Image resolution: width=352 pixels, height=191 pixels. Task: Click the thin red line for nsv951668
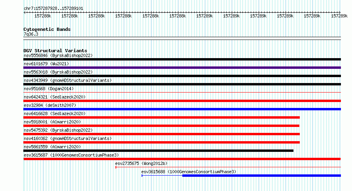(x=182, y=92)
